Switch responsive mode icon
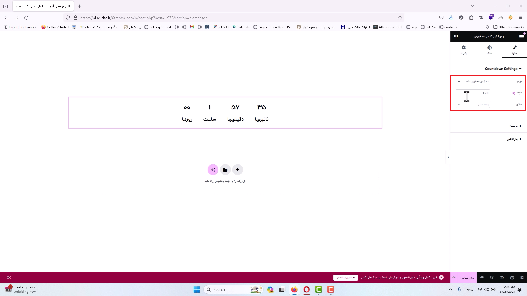Image resolution: width=527 pixels, height=296 pixels. [492, 278]
